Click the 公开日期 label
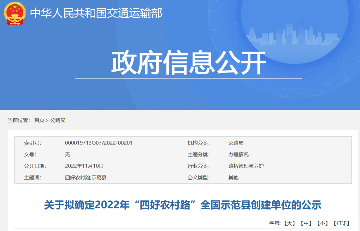360x231 pixels. 35,166
